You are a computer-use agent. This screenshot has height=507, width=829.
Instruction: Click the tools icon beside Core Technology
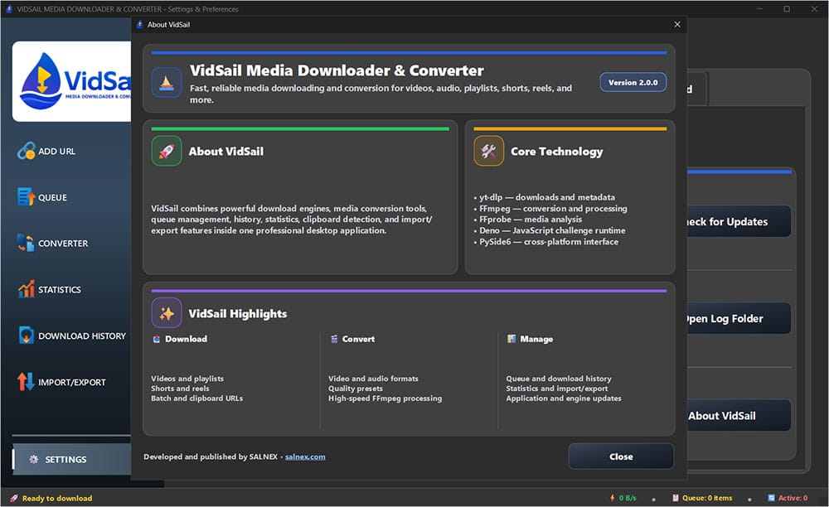(488, 151)
